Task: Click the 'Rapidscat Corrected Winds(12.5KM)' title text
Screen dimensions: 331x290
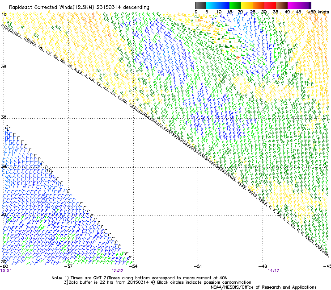Action: pos(51,8)
